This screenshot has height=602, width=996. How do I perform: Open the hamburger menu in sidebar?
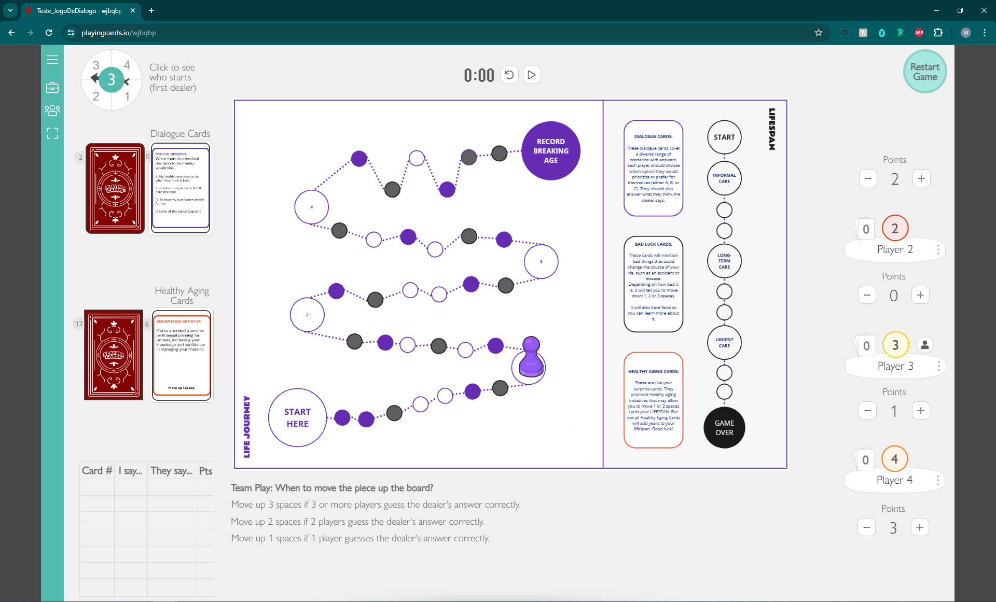(52, 60)
